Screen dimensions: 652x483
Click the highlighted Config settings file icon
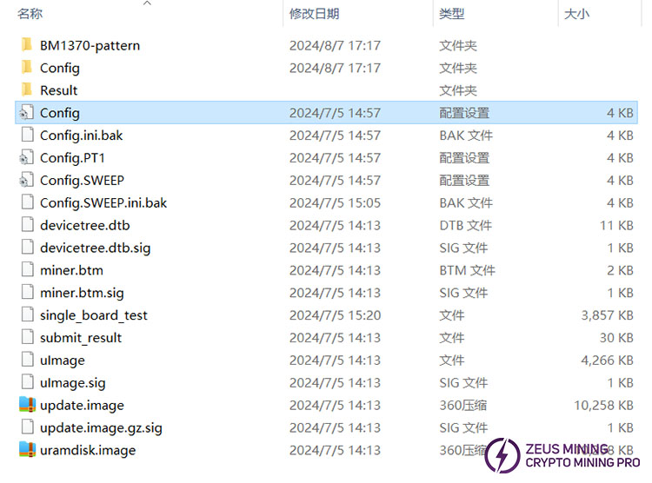pos(26,113)
